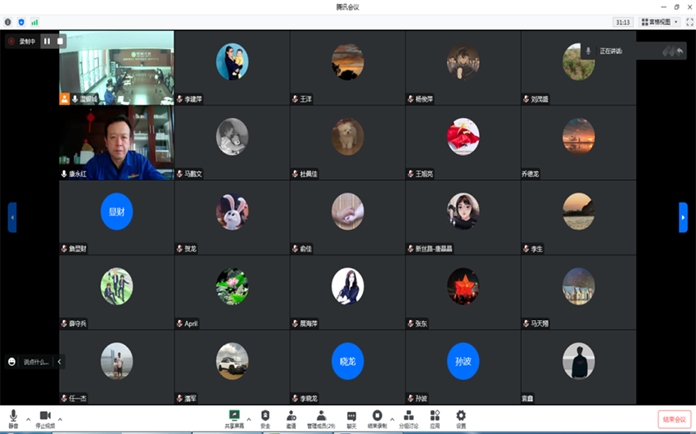Open the grid view (宫格视图) layout dropdown
The width and height of the screenshot is (696, 434).
coord(659,22)
